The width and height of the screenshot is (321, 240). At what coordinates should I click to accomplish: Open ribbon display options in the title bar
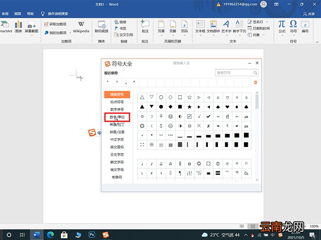[276, 4]
